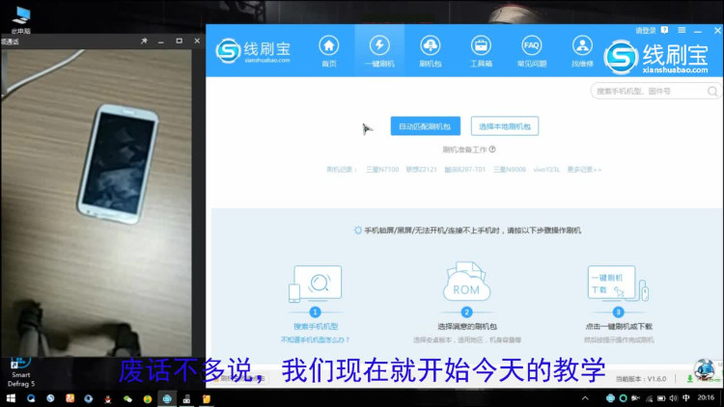Viewport: 724px width, 407px height.
Task: Click the 自动匹配刷机包 blue button
Action: 426,126
